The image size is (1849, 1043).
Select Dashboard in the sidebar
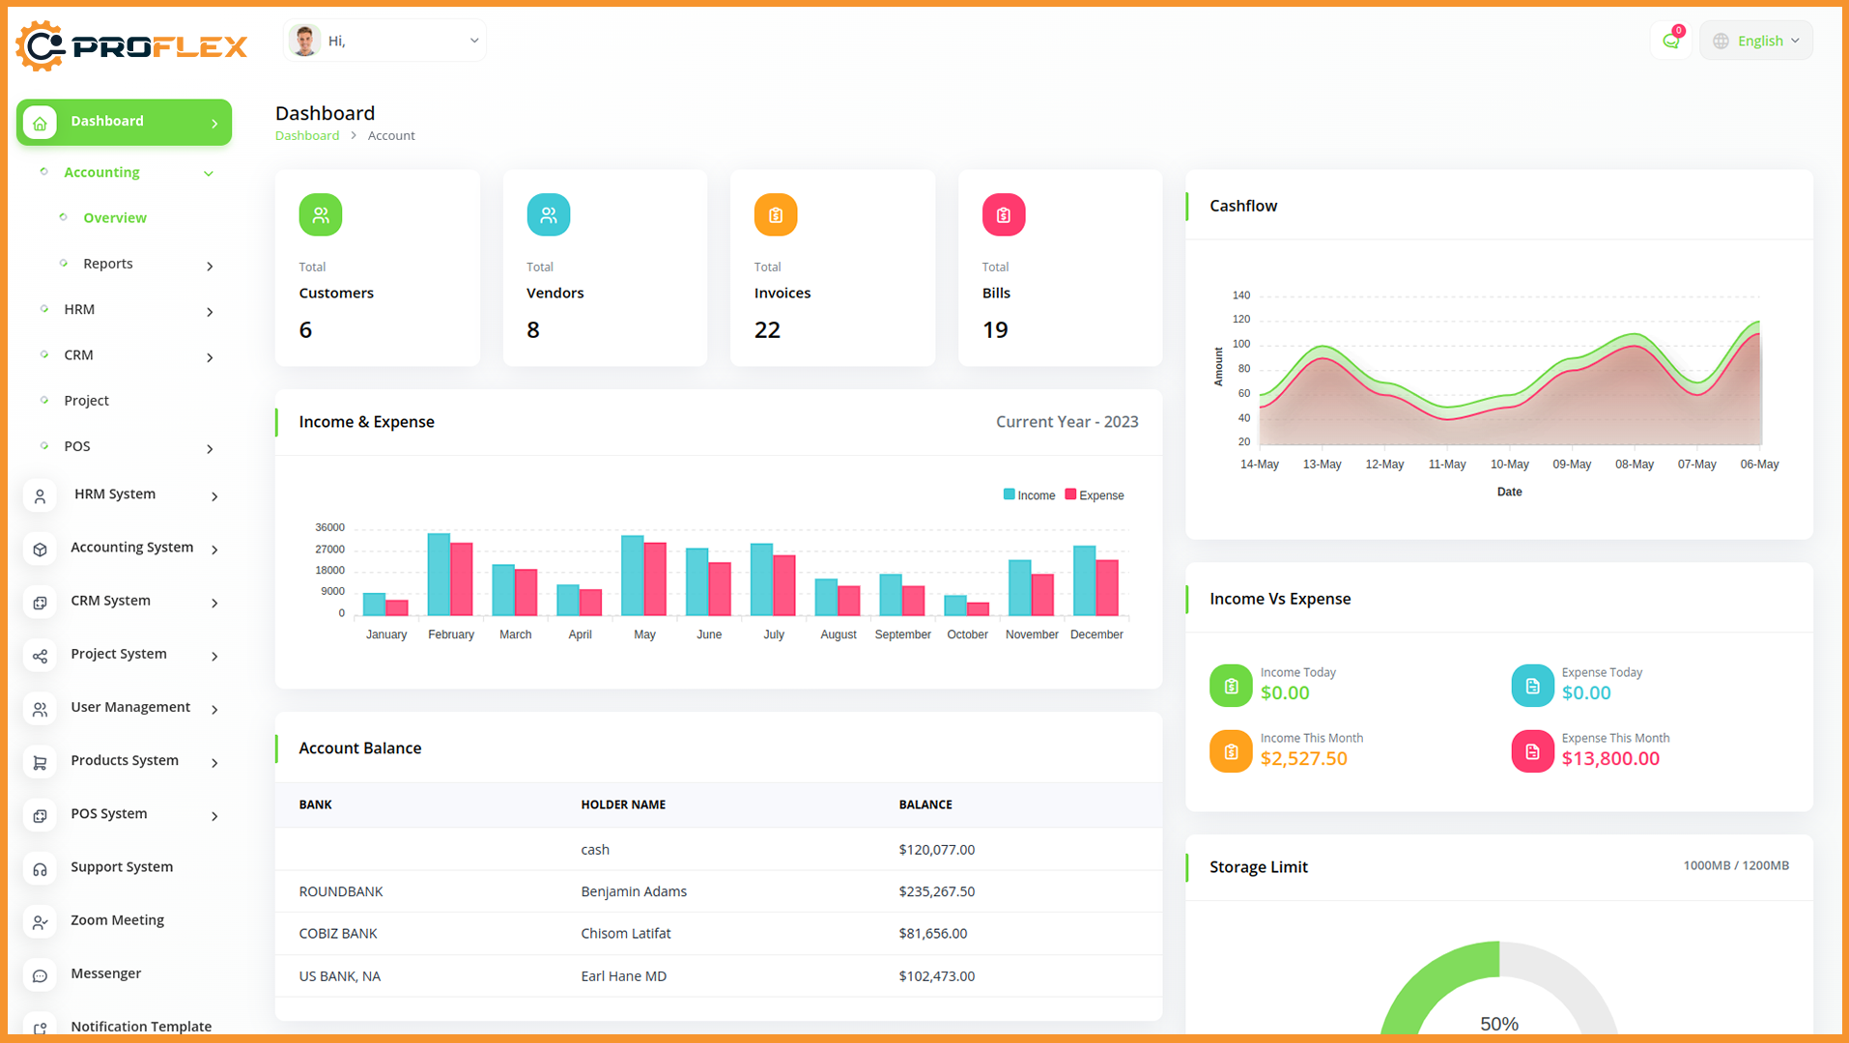[x=124, y=123]
